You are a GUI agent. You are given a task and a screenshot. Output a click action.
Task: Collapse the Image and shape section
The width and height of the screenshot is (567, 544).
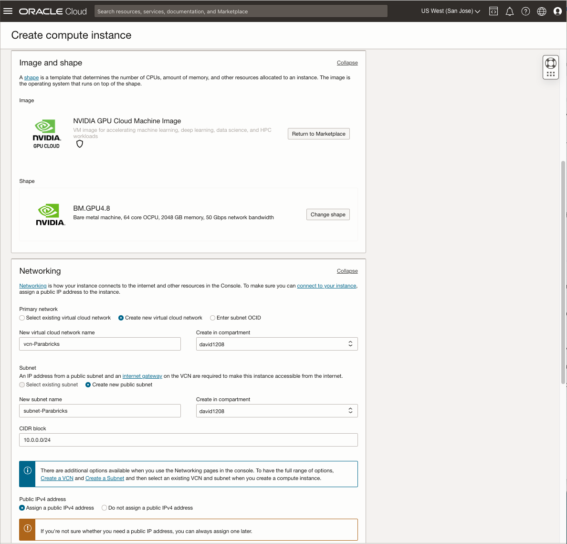click(x=347, y=63)
